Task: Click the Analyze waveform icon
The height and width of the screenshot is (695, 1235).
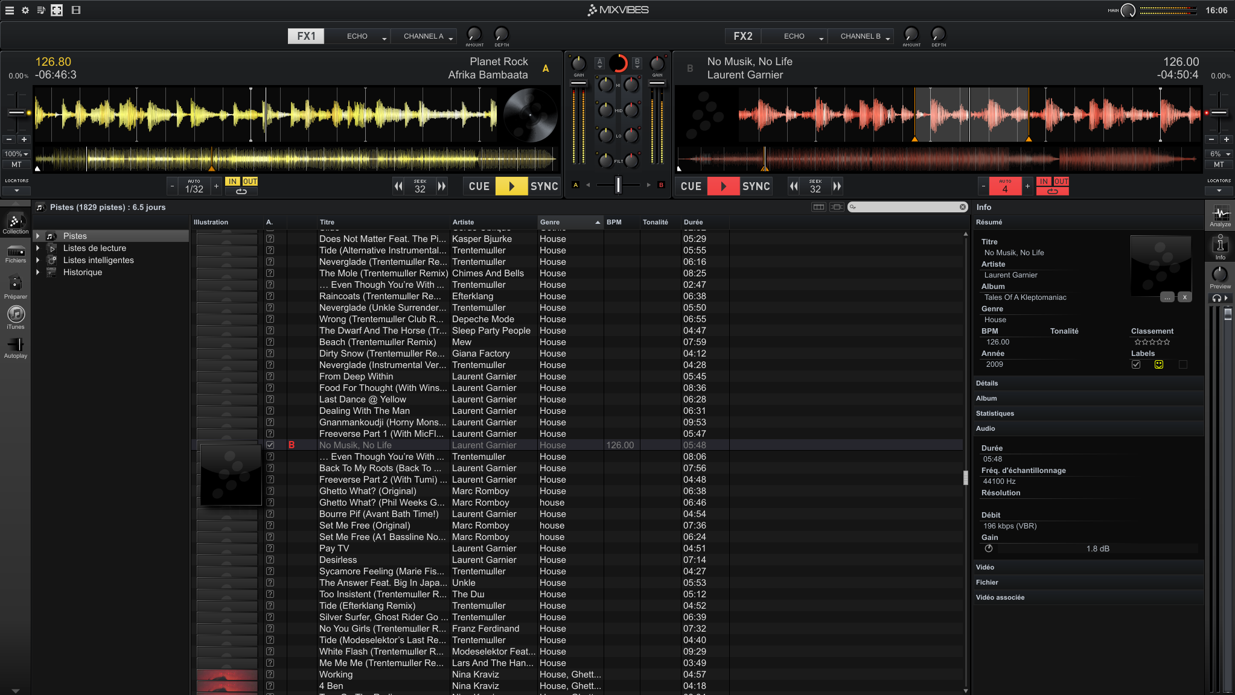Action: pyautogui.click(x=1221, y=216)
